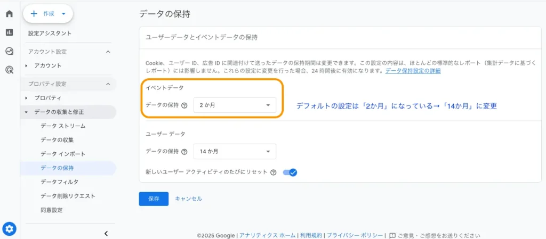Collapse the アカウント設定 section
The height and width of the screenshot is (239, 546).
[x=108, y=52]
